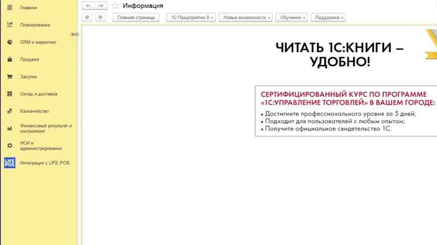This screenshot has height=245, width=437.
Task: Click the CRM и маркетинг pie icon
Action: pos(10,42)
